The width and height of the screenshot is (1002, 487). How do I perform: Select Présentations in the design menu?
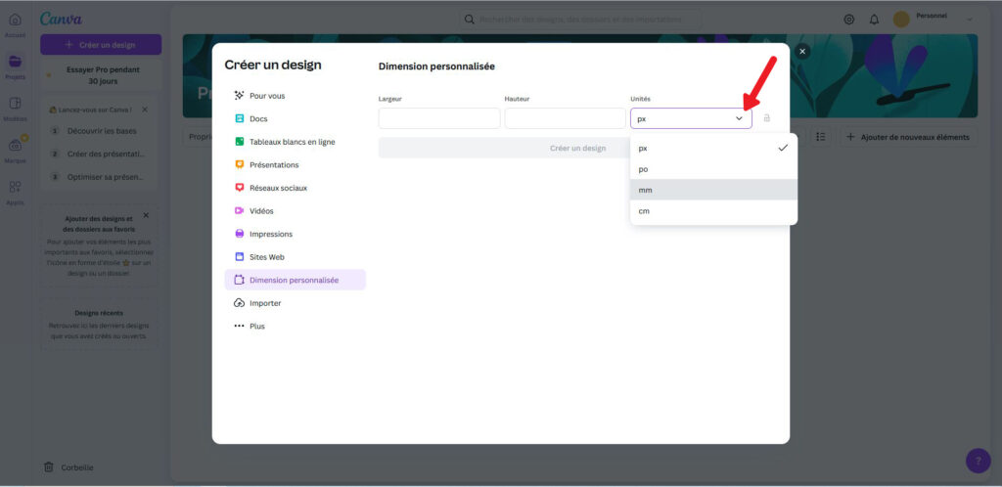pyautogui.click(x=274, y=164)
